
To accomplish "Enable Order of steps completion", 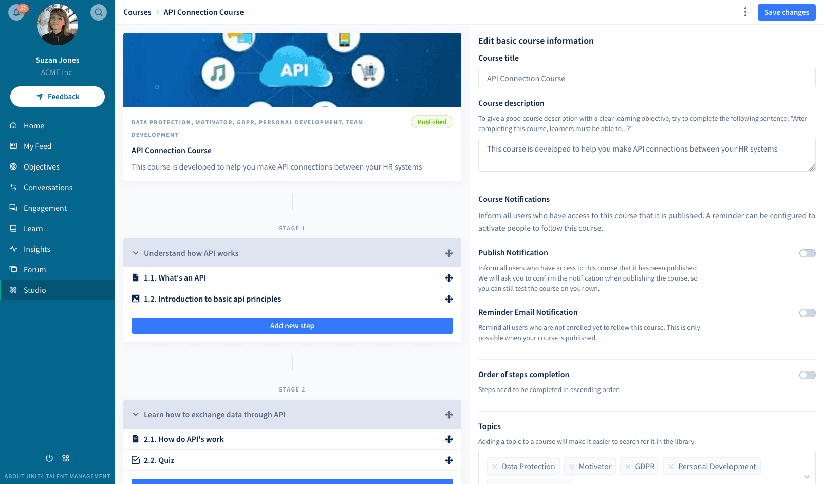I will coord(807,375).
